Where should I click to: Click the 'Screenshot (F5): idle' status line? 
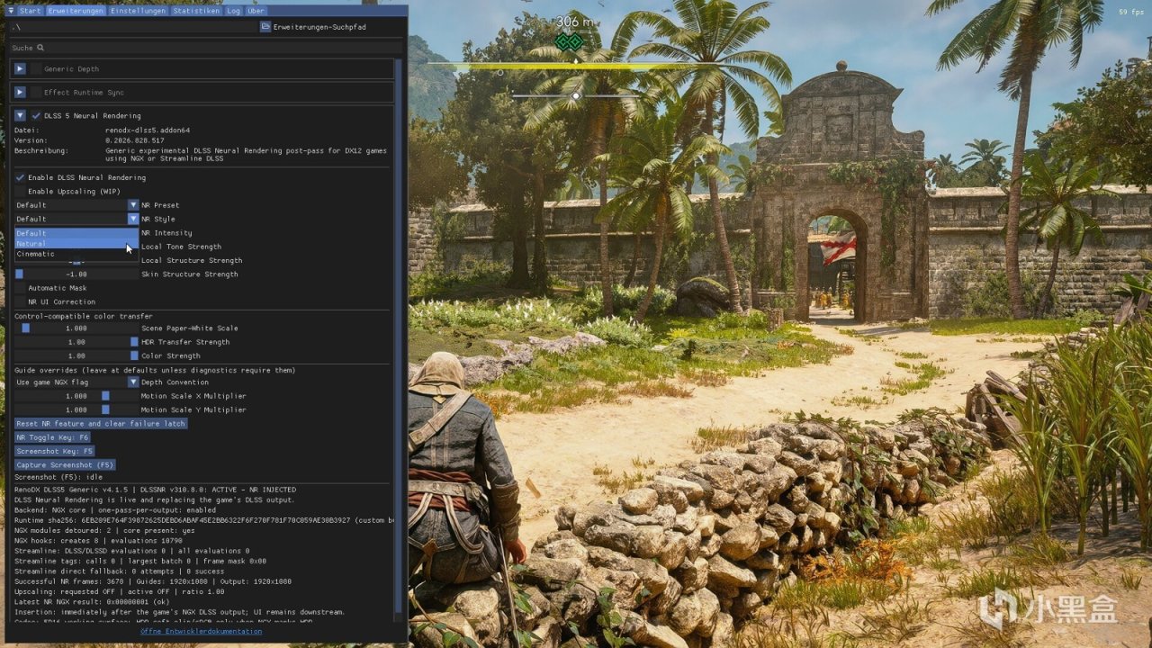click(x=59, y=477)
